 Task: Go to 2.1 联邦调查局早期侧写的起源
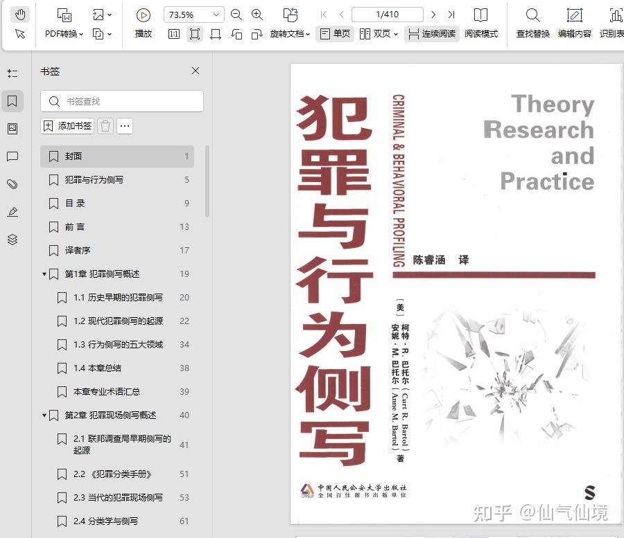(x=121, y=445)
